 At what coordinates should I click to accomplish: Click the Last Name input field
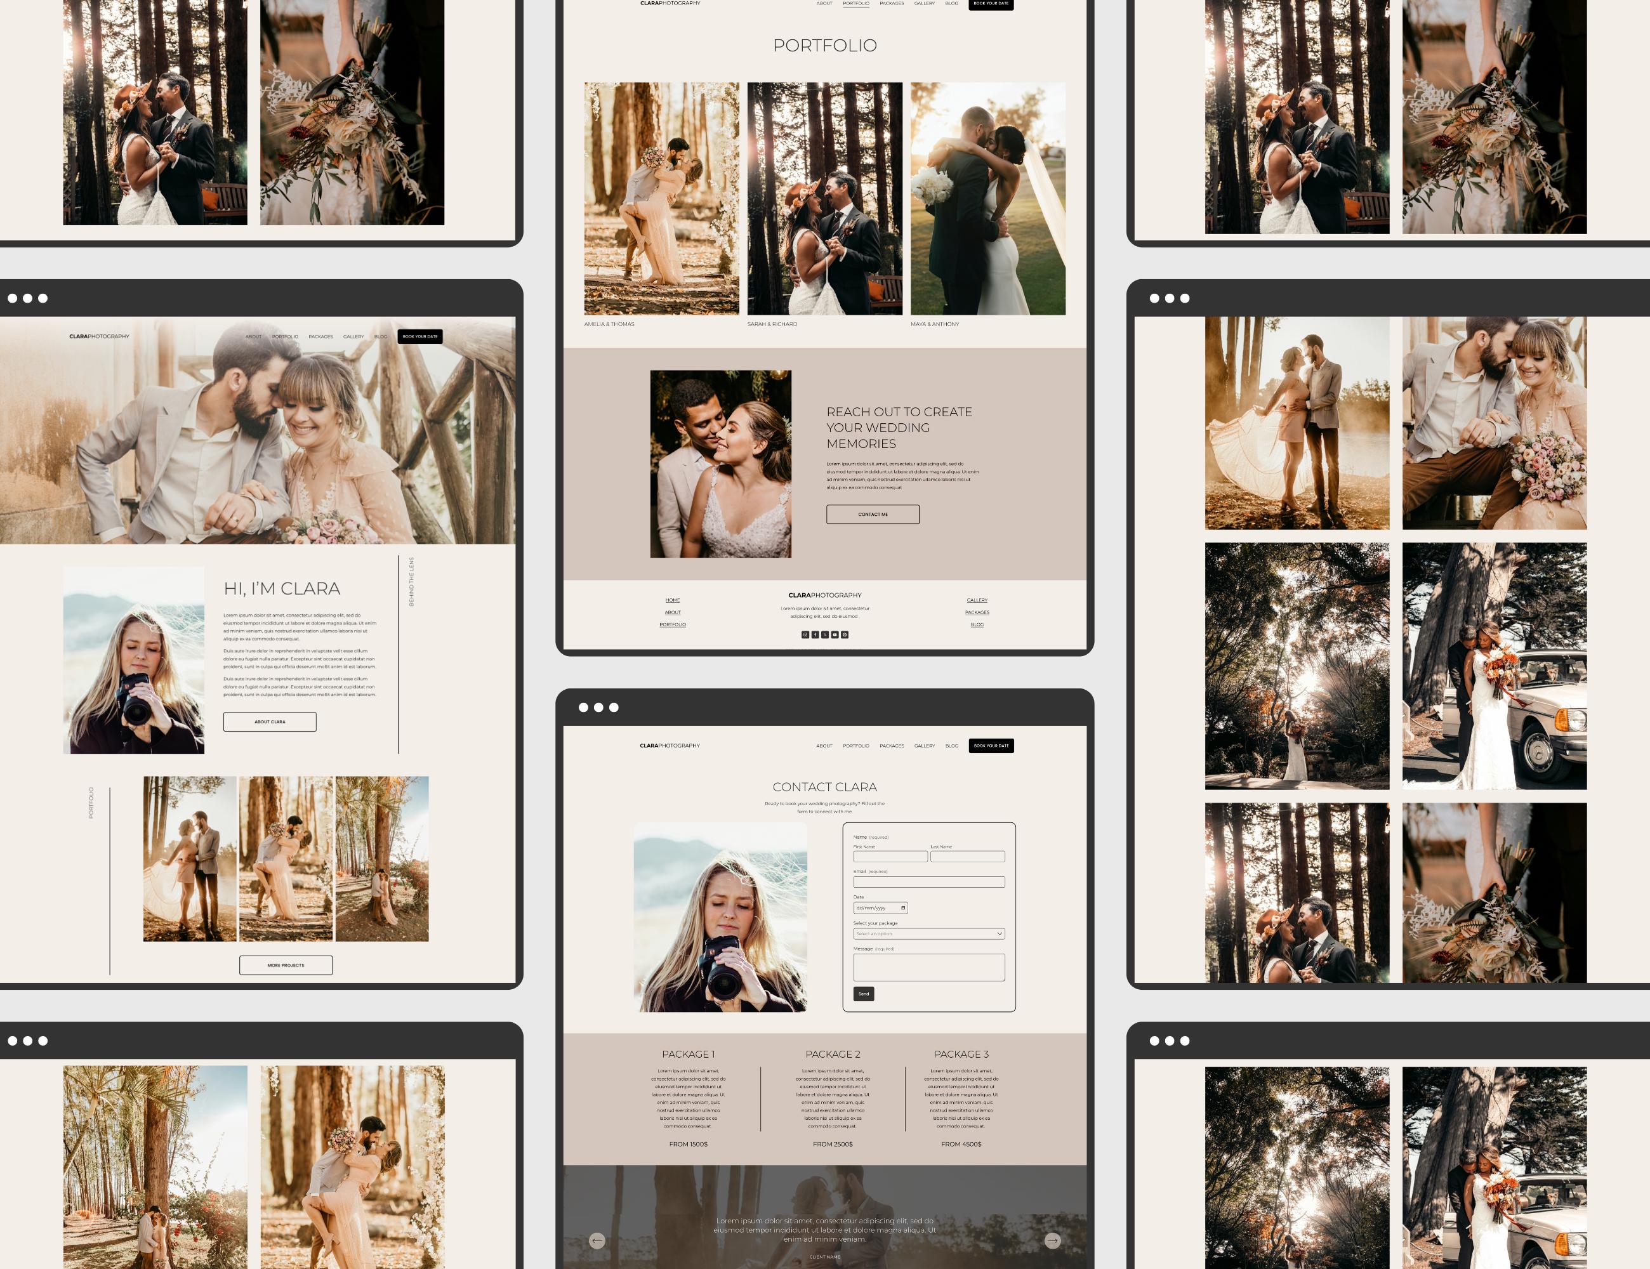968,857
